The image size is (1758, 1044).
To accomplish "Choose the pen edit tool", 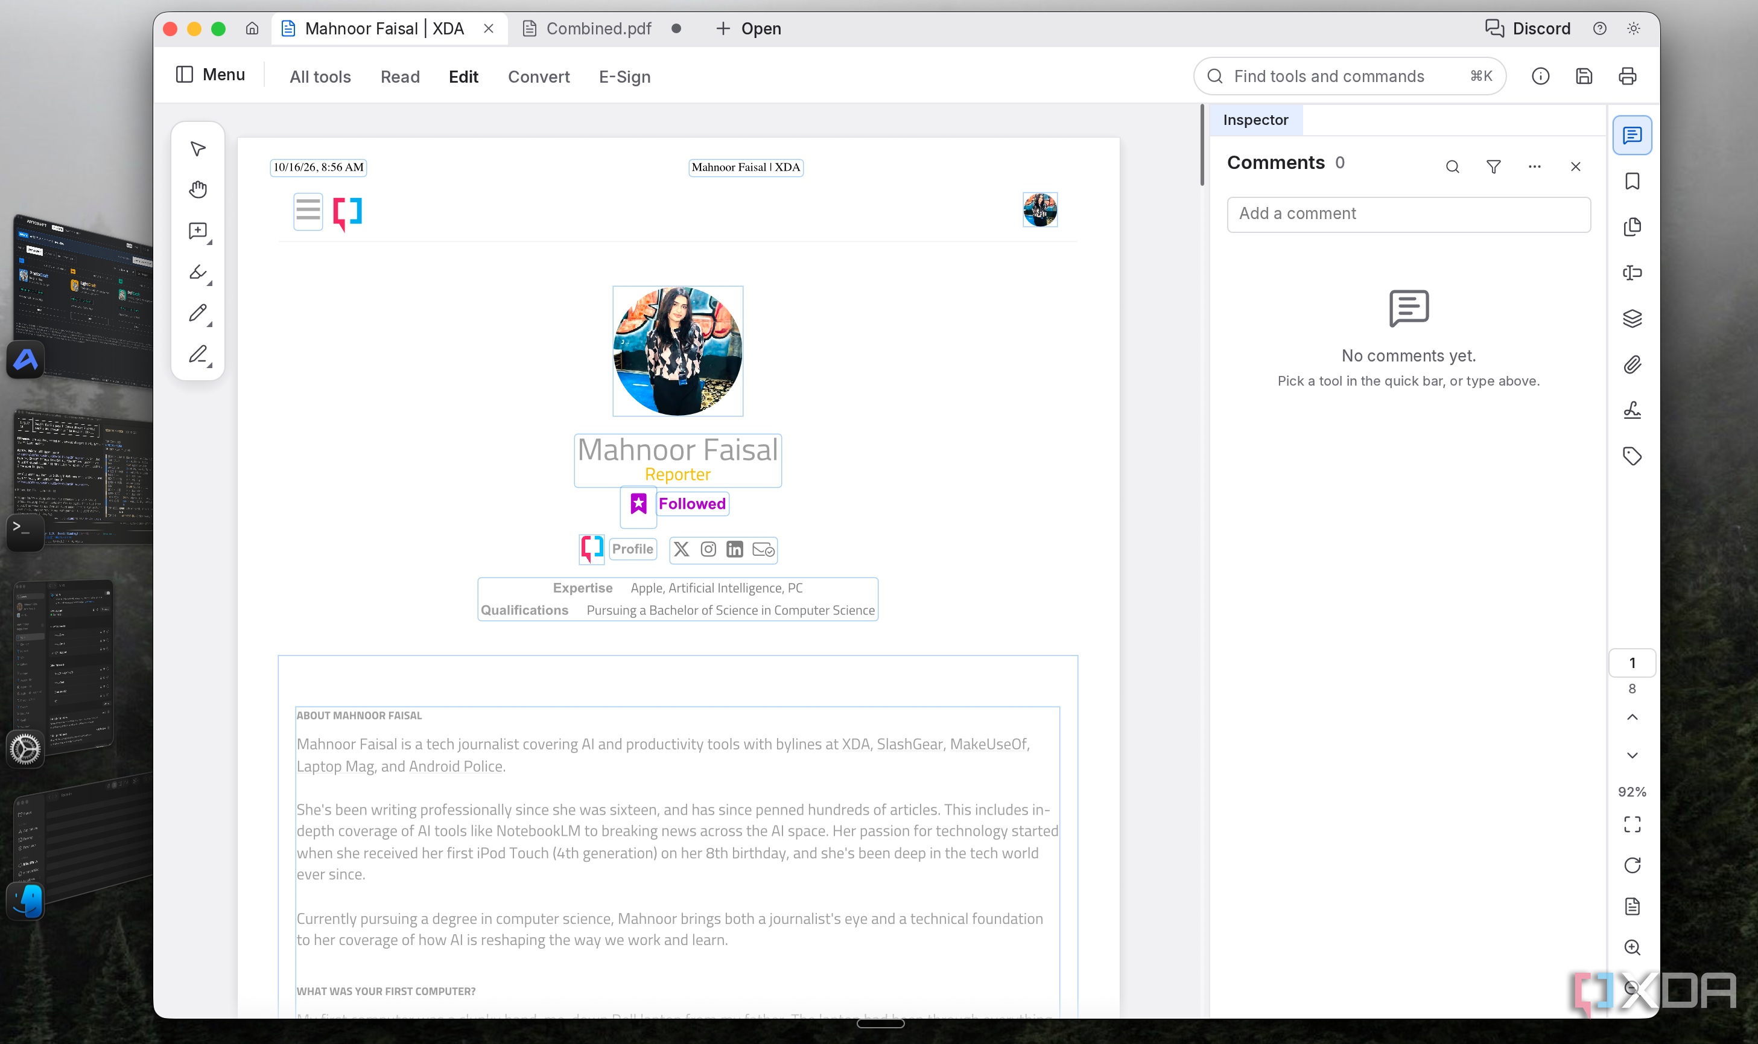I will (x=198, y=354).
